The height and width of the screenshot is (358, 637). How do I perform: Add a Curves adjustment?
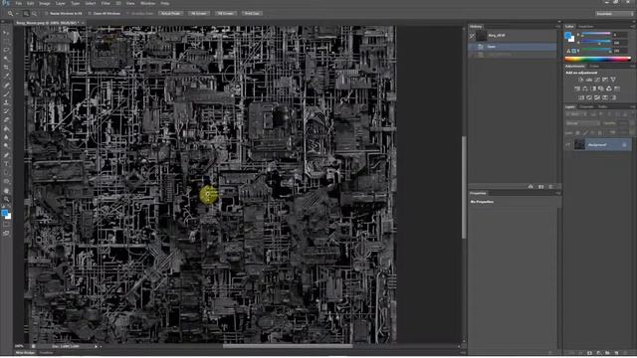tap(597, 80)
